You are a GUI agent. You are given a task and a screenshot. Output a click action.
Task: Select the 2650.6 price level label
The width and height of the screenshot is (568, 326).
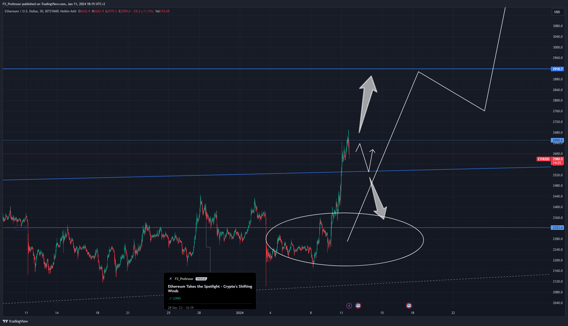click(x=558, y=140)
